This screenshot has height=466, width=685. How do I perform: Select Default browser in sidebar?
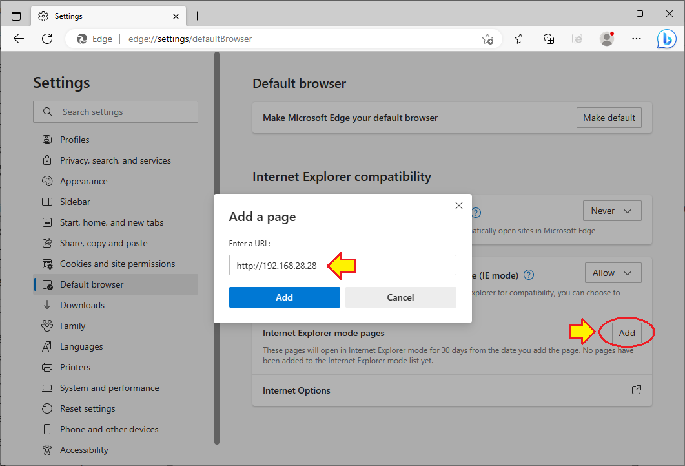click(116, 284)
